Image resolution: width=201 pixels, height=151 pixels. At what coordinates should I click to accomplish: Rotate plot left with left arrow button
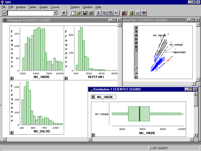tap(136, 35)
